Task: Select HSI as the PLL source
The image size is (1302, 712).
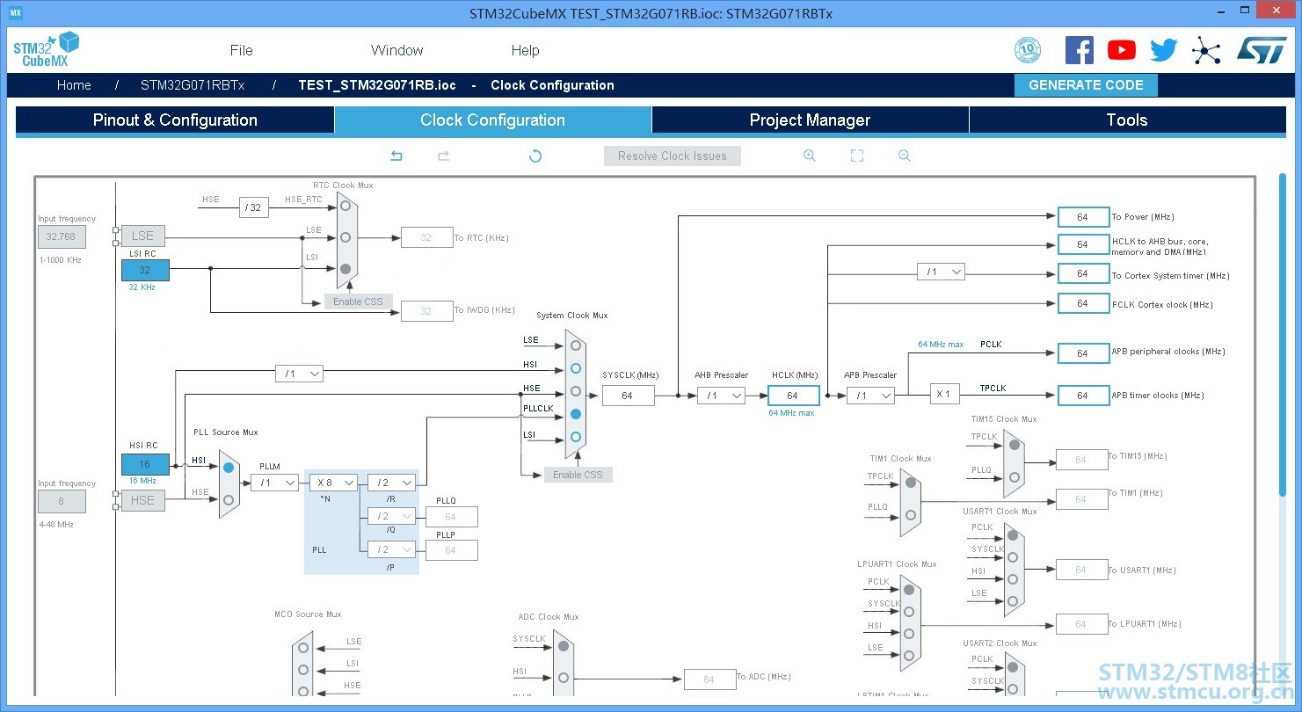Action: tap(229, 468)
